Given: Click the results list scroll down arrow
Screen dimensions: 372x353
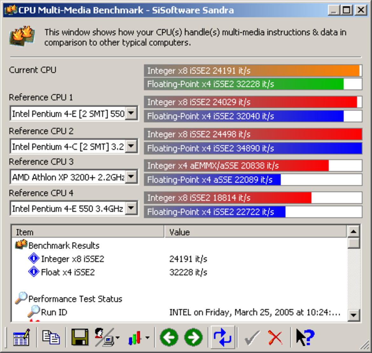Looking at the screenshot, I should coord(354,315).
